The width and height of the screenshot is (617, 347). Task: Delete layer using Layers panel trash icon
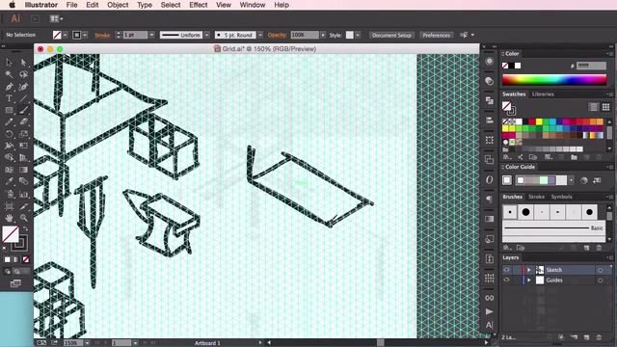(599, 337)
